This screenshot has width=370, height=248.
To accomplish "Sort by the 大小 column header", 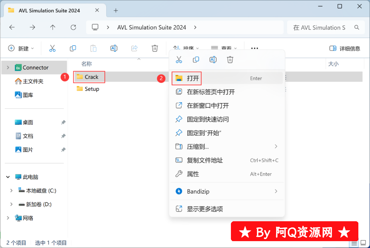I will point(333,64).
